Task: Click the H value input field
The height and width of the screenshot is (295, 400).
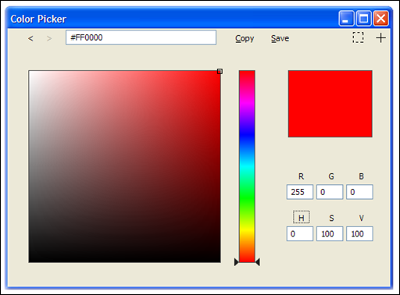Action: (300, 233)
